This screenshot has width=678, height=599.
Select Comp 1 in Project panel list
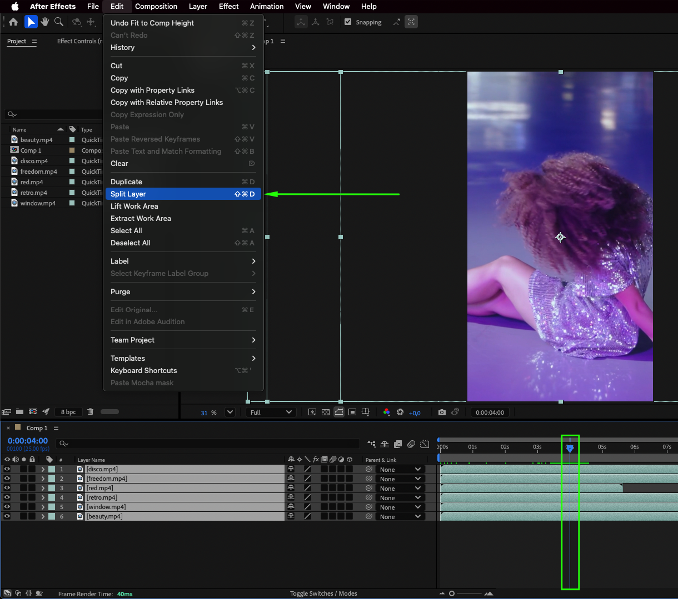click(31, 150)
